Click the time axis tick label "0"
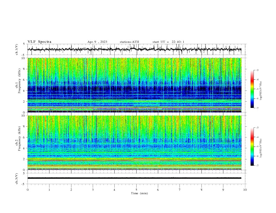This screenshot has width=276, height=213. (28, 190)
